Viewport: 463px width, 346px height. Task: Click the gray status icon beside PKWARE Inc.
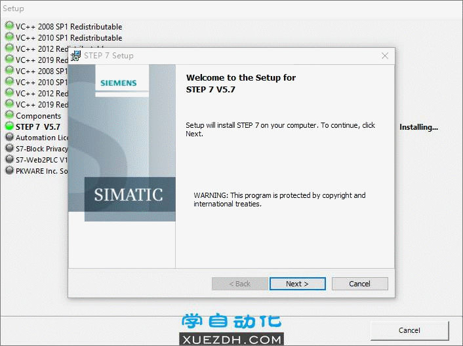click(x=9, y=170)
